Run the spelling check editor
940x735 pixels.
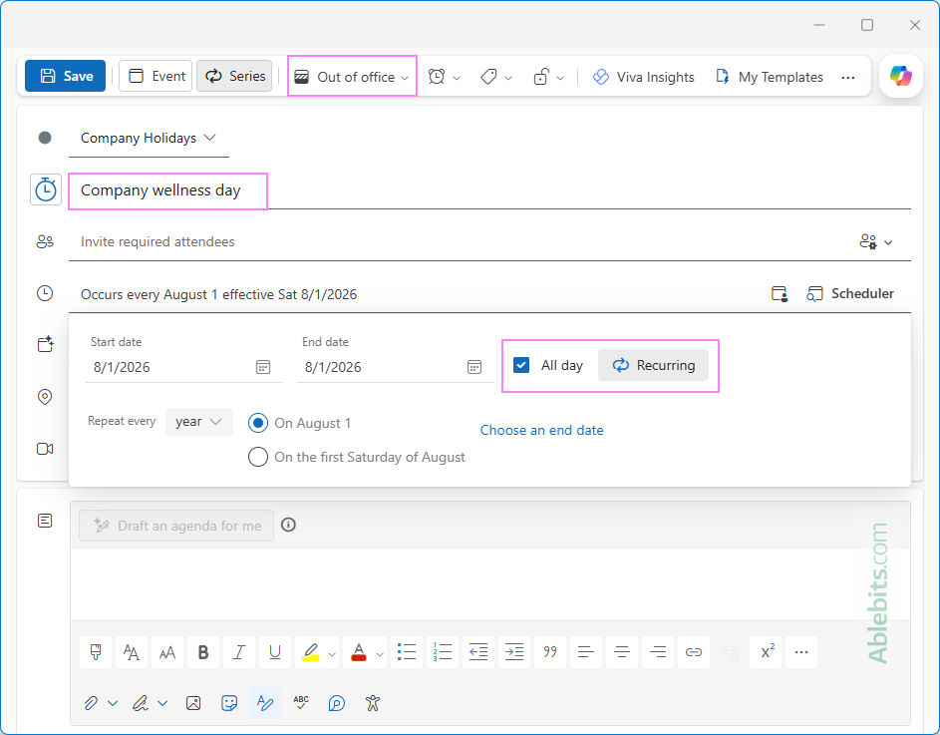[301, 703]
